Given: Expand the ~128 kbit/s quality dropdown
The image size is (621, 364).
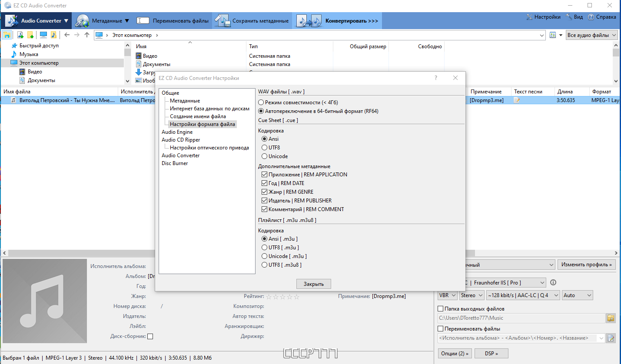Looking at the screenshot, I should (x=523, y=295).
